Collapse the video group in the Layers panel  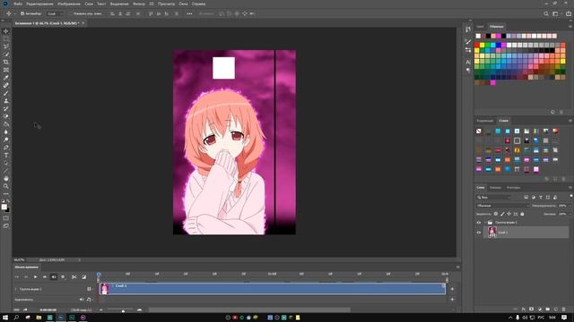tap(485, 223)
